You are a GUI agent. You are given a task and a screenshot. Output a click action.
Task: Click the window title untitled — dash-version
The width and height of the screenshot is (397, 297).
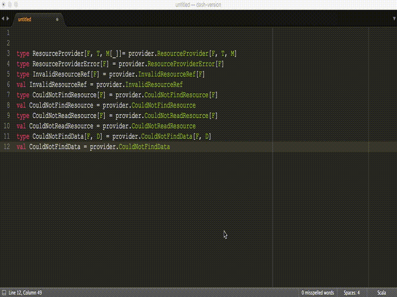pyautogui.click(x=198, y=4)
